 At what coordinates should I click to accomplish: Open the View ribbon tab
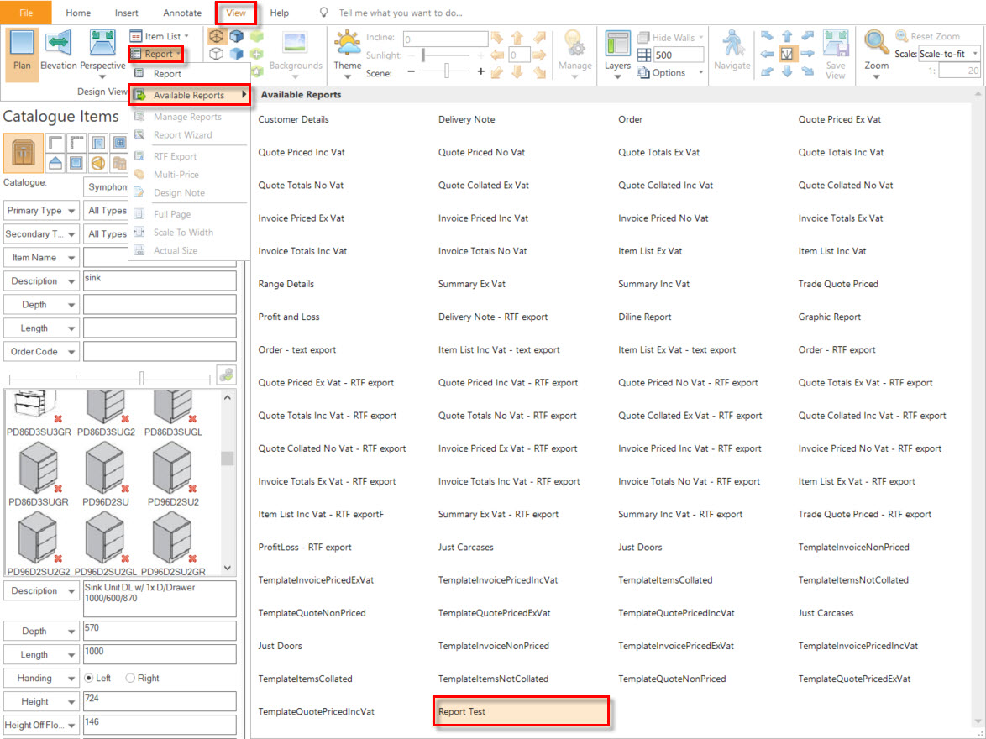pyautogui.click(x=237, y=13)
